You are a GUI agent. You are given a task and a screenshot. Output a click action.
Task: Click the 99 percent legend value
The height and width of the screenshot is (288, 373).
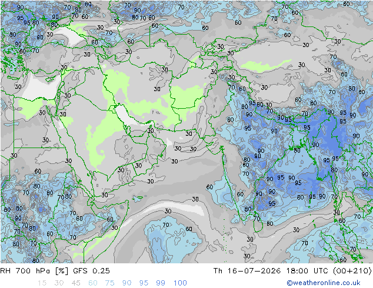click(161, 283)
